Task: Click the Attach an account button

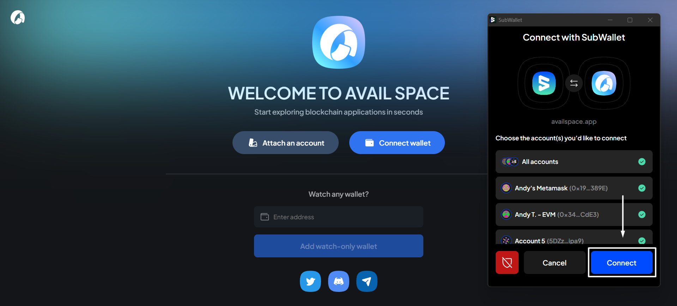Action: click(285, 143)
